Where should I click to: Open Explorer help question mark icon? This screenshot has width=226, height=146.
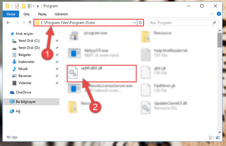point(219,14)
